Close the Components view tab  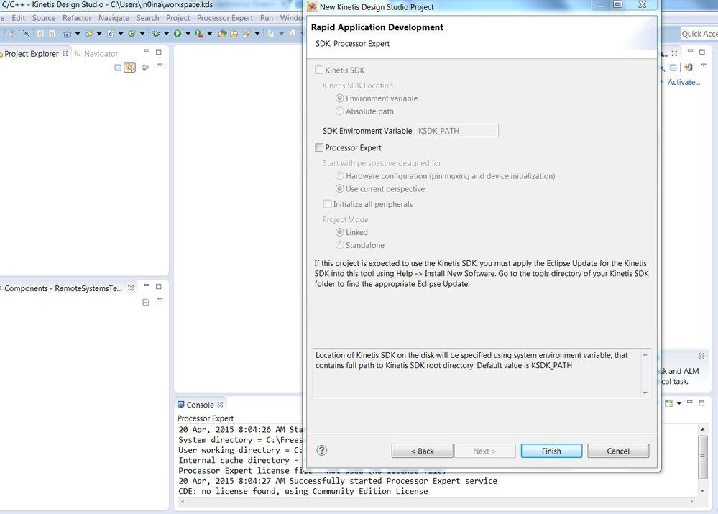click(131, 288)
